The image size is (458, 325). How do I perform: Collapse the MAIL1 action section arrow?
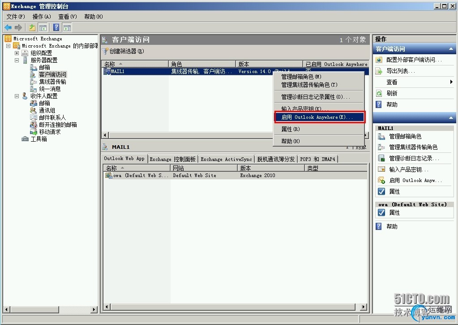pyautogui.click(x=451, y=117)
